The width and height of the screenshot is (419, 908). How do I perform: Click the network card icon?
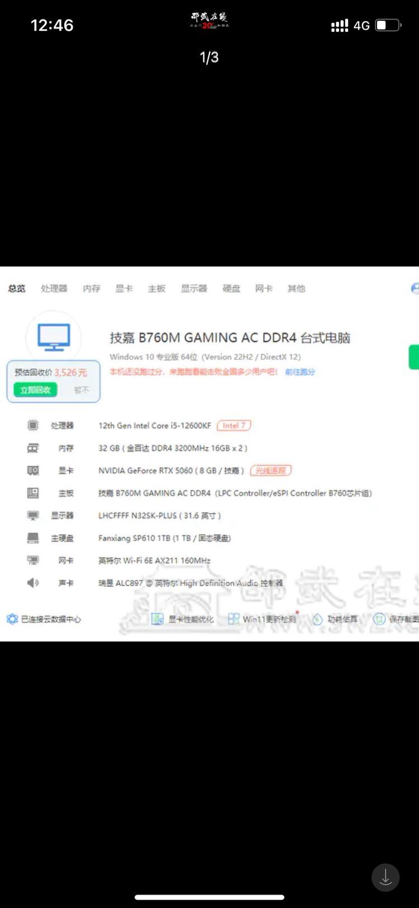(33, 560)
